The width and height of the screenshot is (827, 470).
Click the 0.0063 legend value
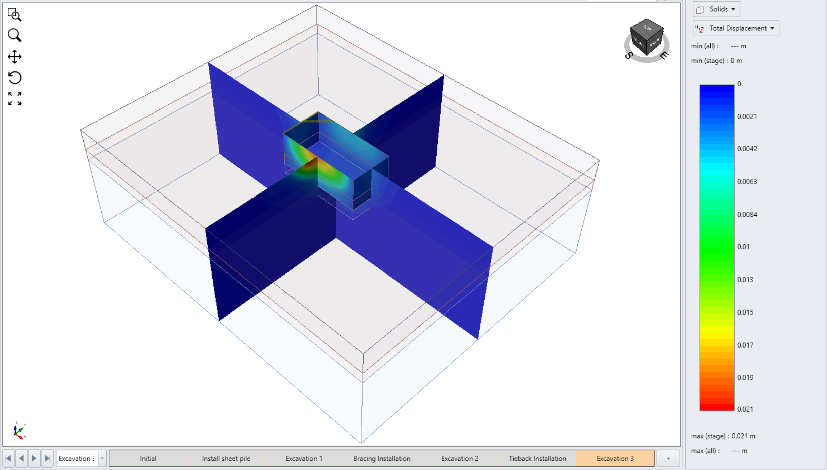[747, 181]
